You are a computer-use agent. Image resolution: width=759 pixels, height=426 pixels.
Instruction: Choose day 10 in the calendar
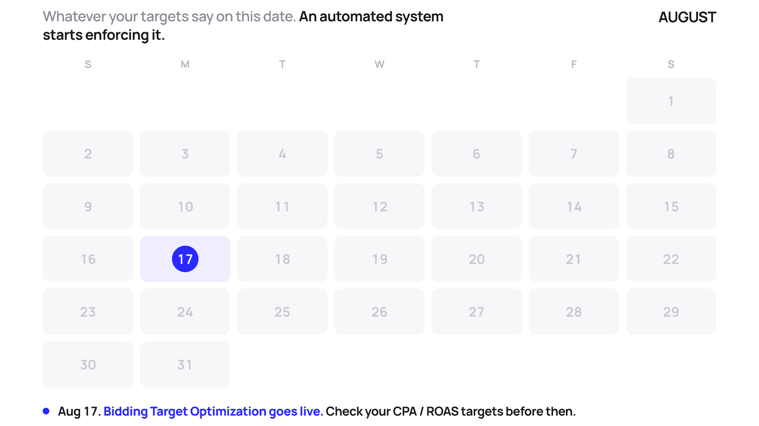pos(185,206)
